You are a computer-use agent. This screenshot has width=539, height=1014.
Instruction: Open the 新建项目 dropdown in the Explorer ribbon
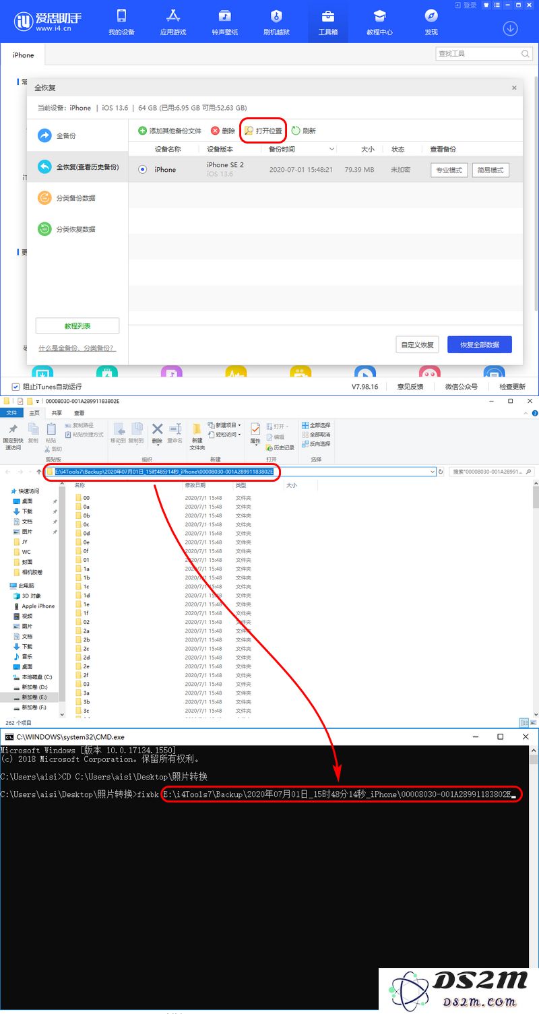(x=224, y=425)
